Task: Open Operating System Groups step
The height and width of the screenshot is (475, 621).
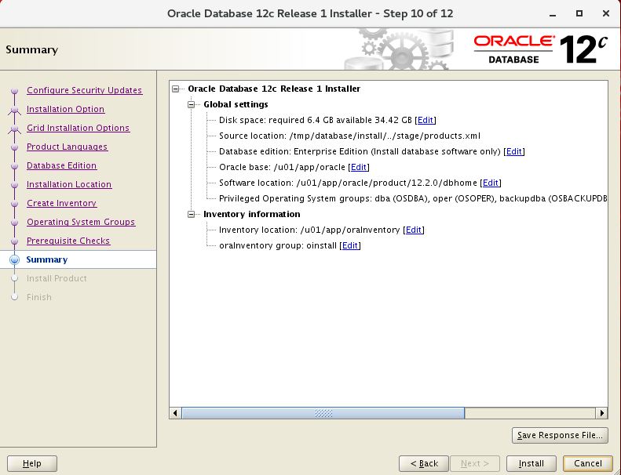Action: point(81,222)
